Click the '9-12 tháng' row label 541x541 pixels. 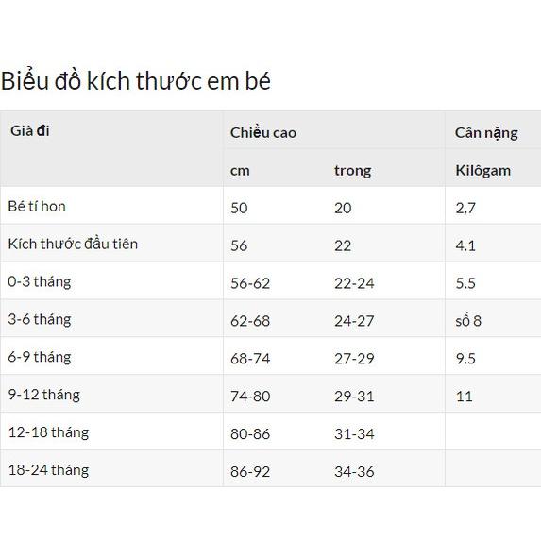click(x=43, y=395)
